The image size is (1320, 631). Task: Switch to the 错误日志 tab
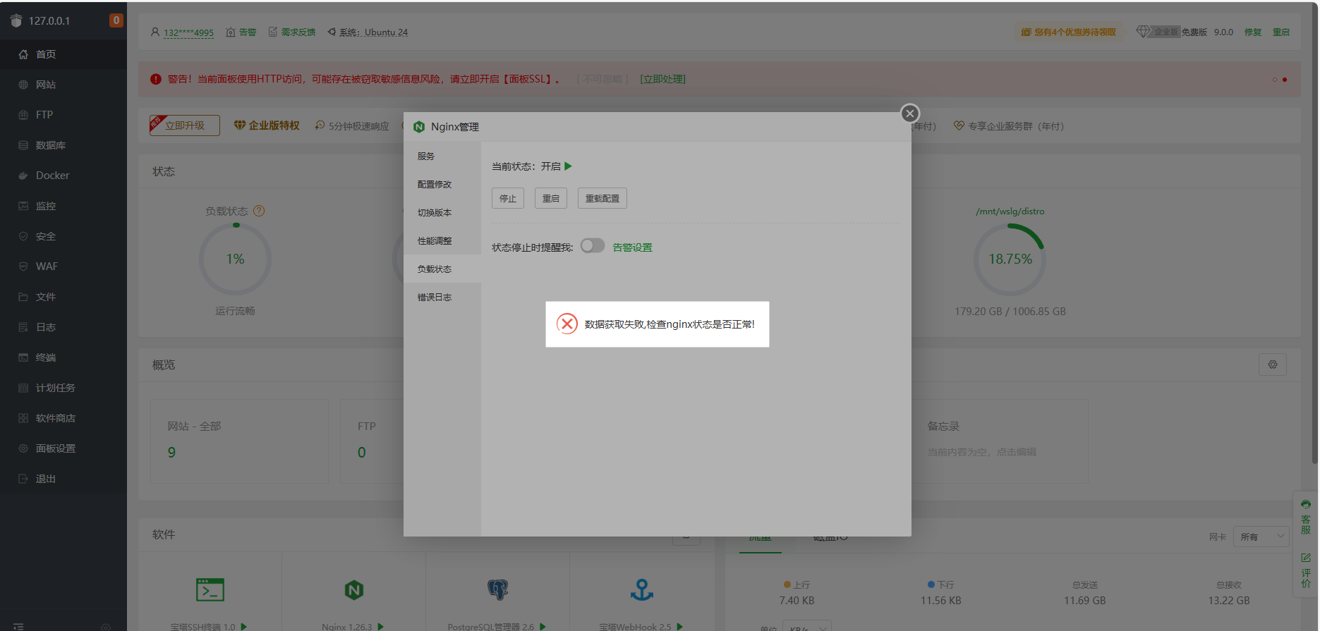(x=442, y=298)
